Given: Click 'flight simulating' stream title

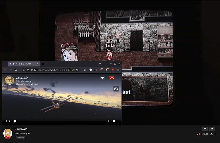Looking at the screenshot, I should tap(23, 81).
